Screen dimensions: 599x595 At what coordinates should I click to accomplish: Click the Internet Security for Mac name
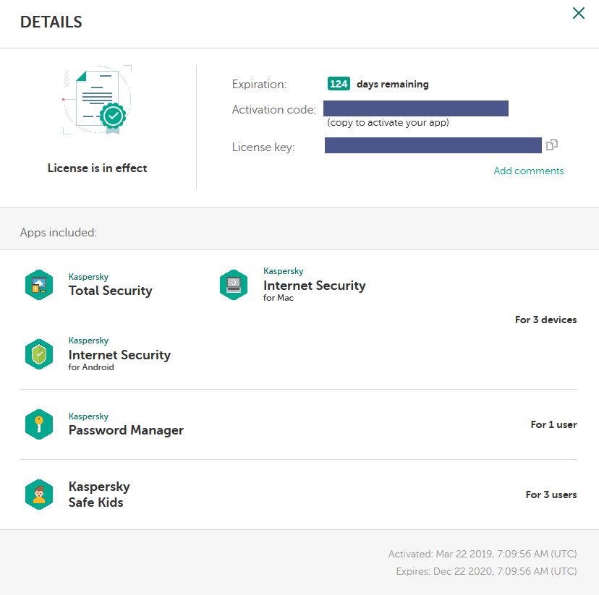(x=314, y=286)
